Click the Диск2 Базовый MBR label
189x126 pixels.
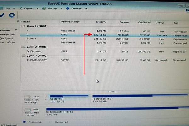(x=32, y=113)
